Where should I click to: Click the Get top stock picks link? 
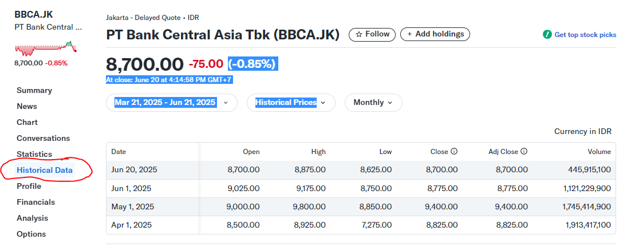pos(585,35)
